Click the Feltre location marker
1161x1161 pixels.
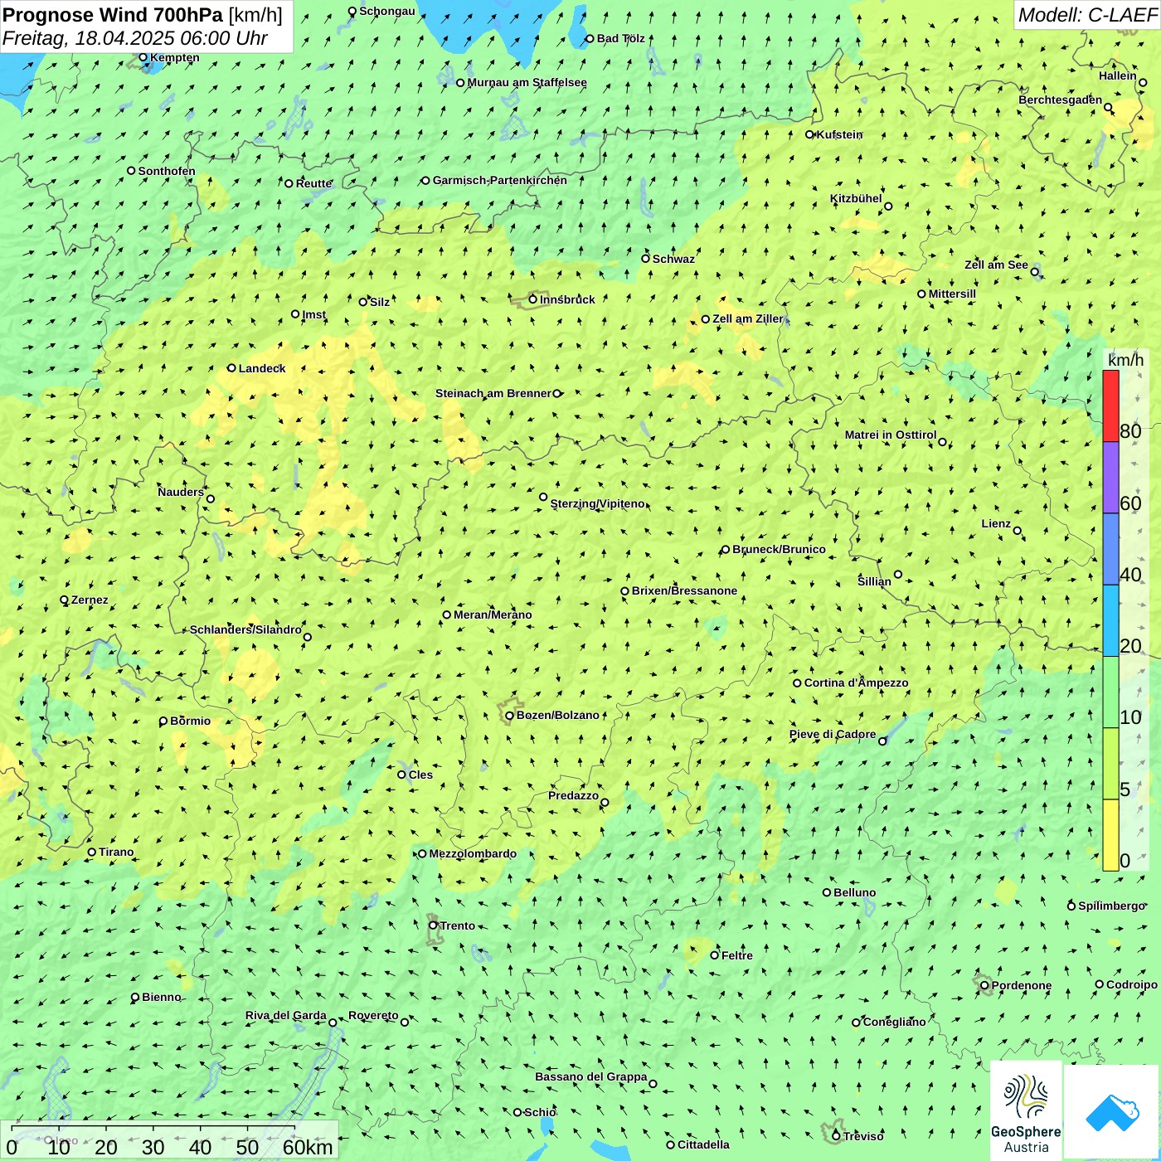pyautogui.click(x=715, y=955)
